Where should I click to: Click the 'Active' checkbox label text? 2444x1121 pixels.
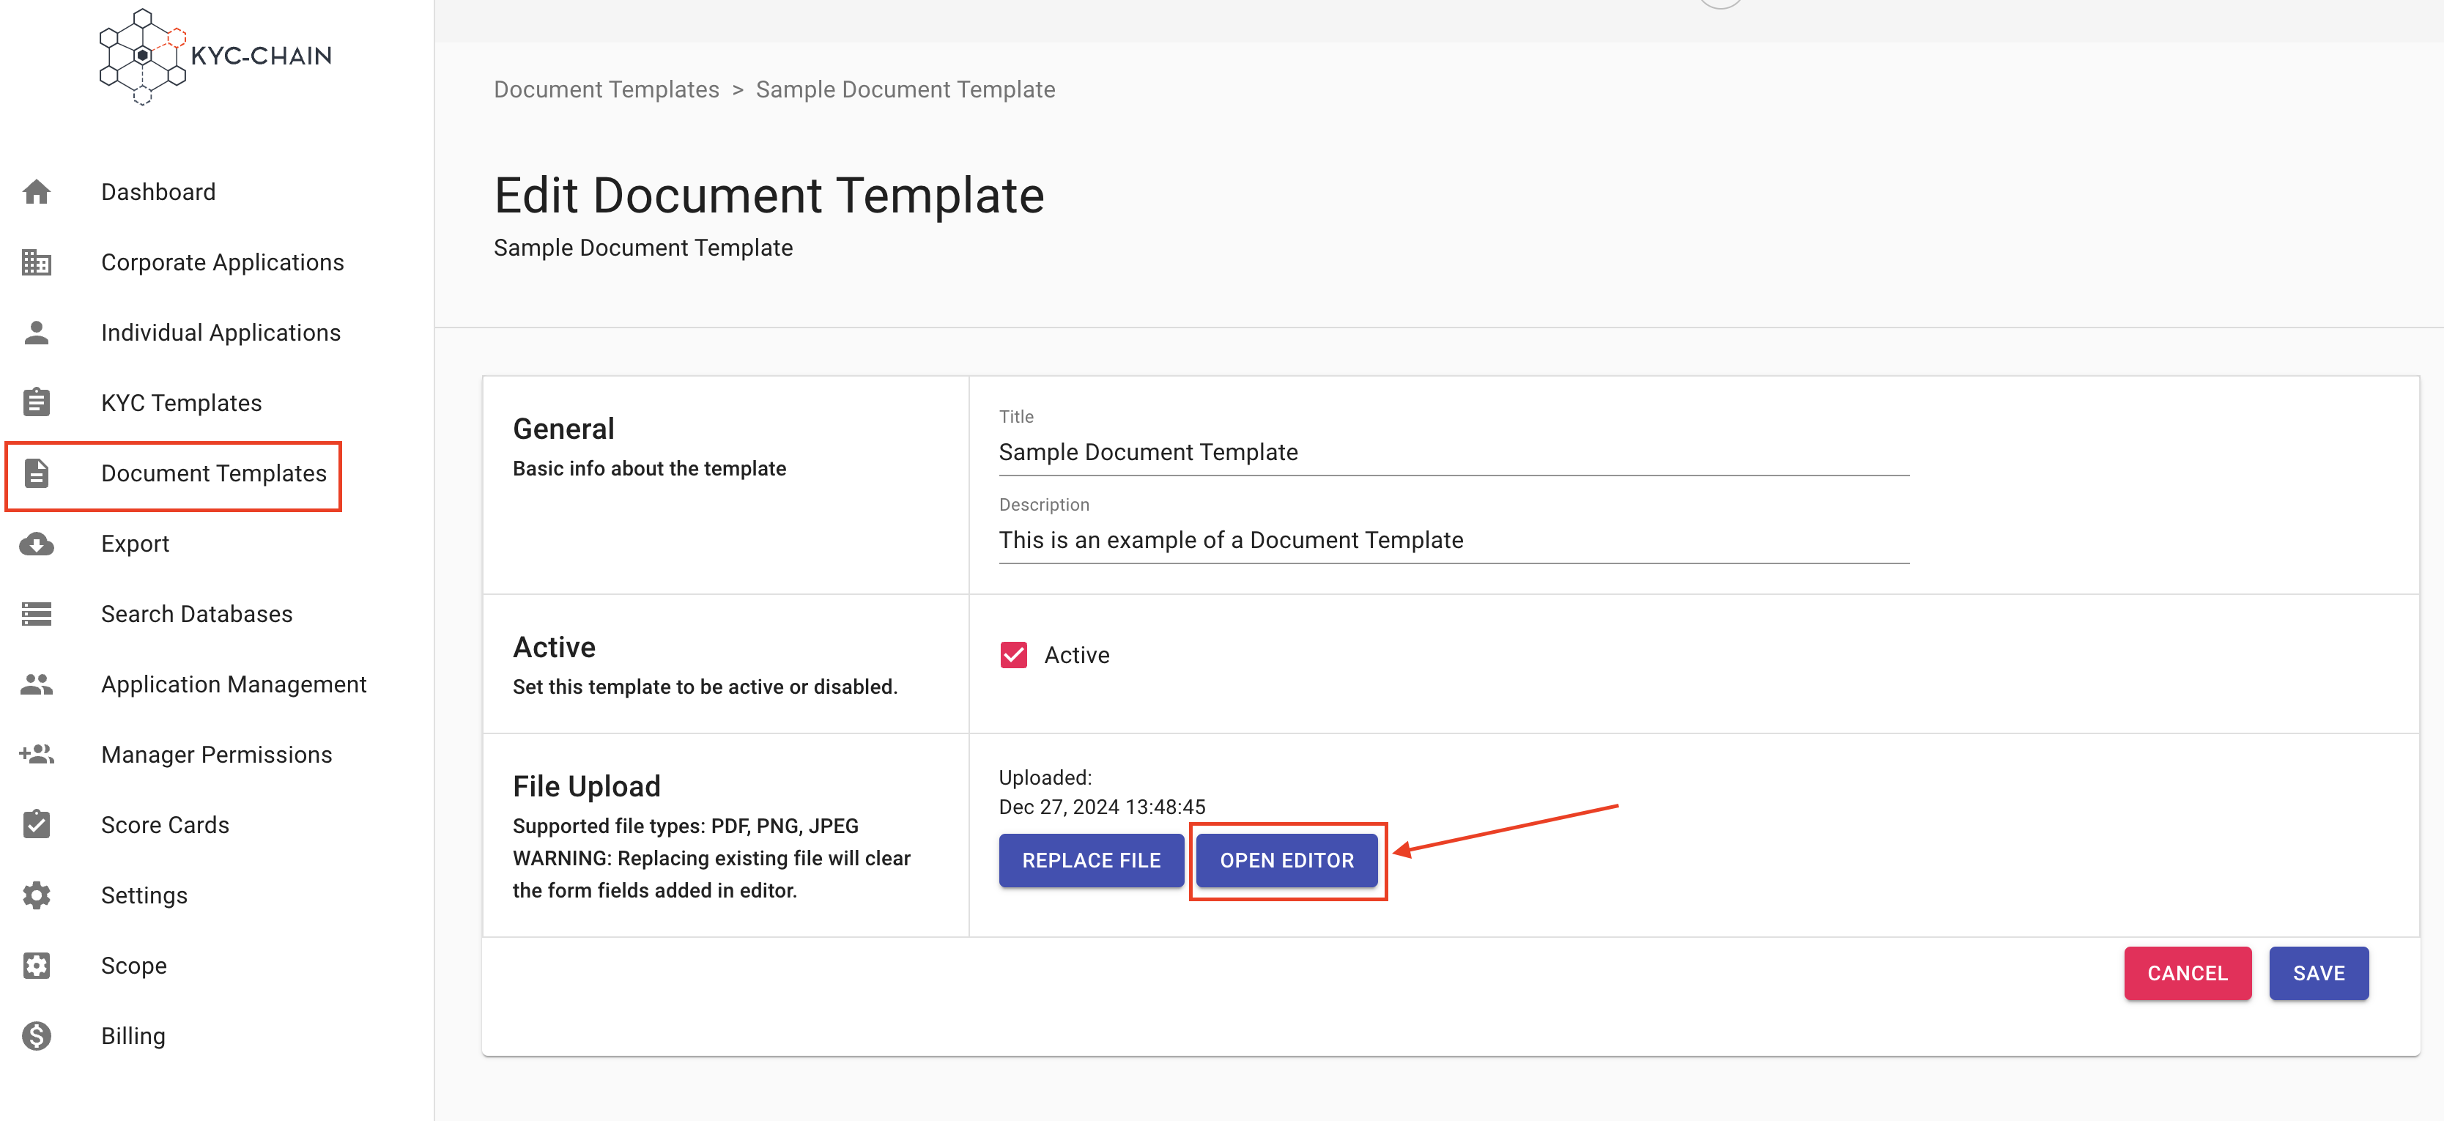(x=1077, y=655)
